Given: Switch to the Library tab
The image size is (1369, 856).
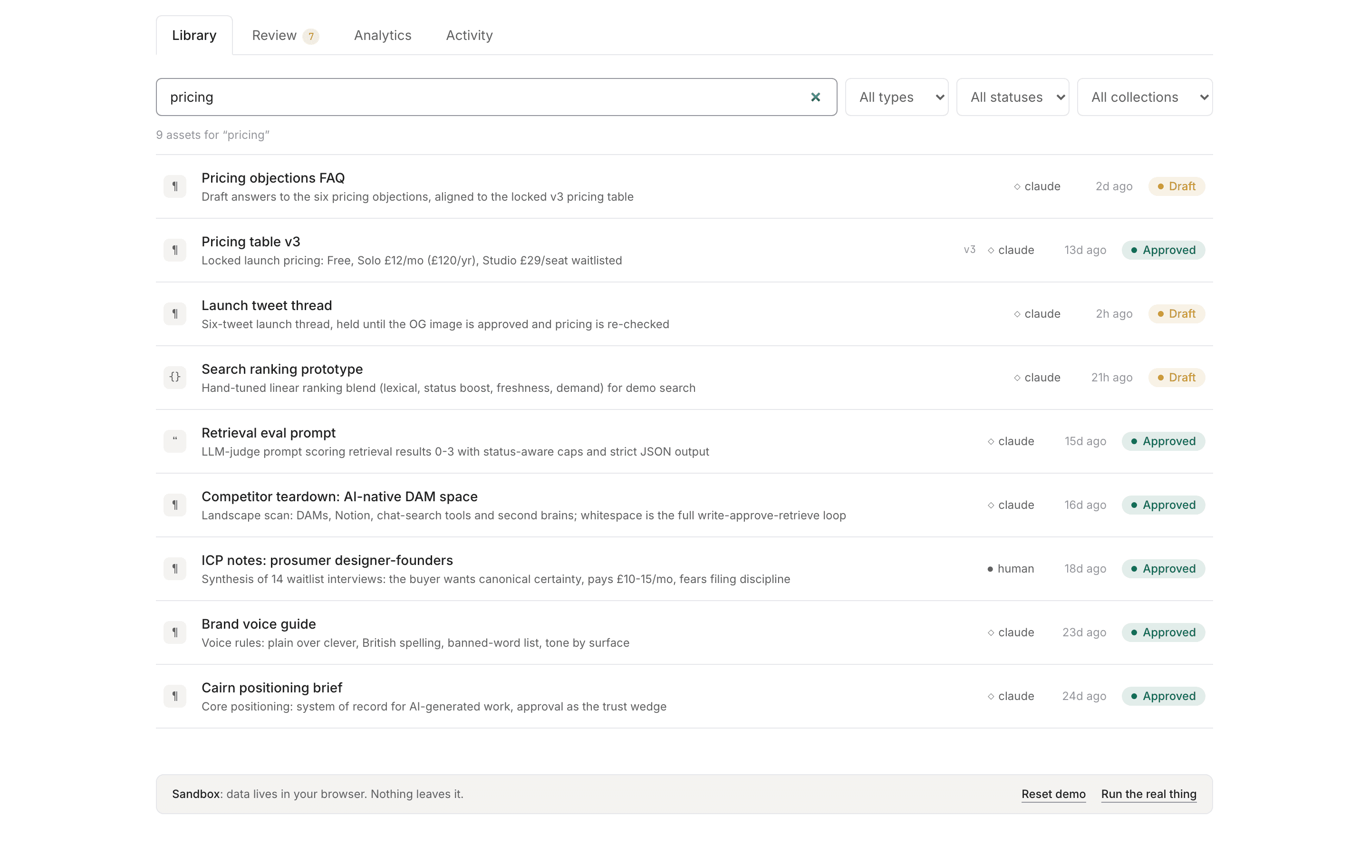Looking at the screenshot, I should click(x=194, y=36).
